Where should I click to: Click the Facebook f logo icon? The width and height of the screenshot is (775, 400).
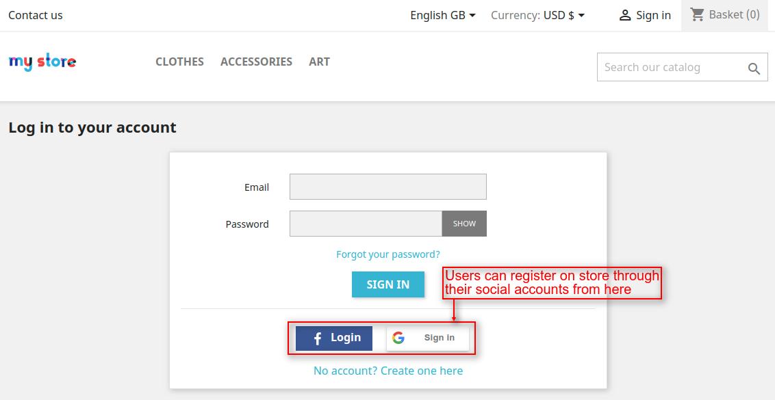tap(318, 338)
